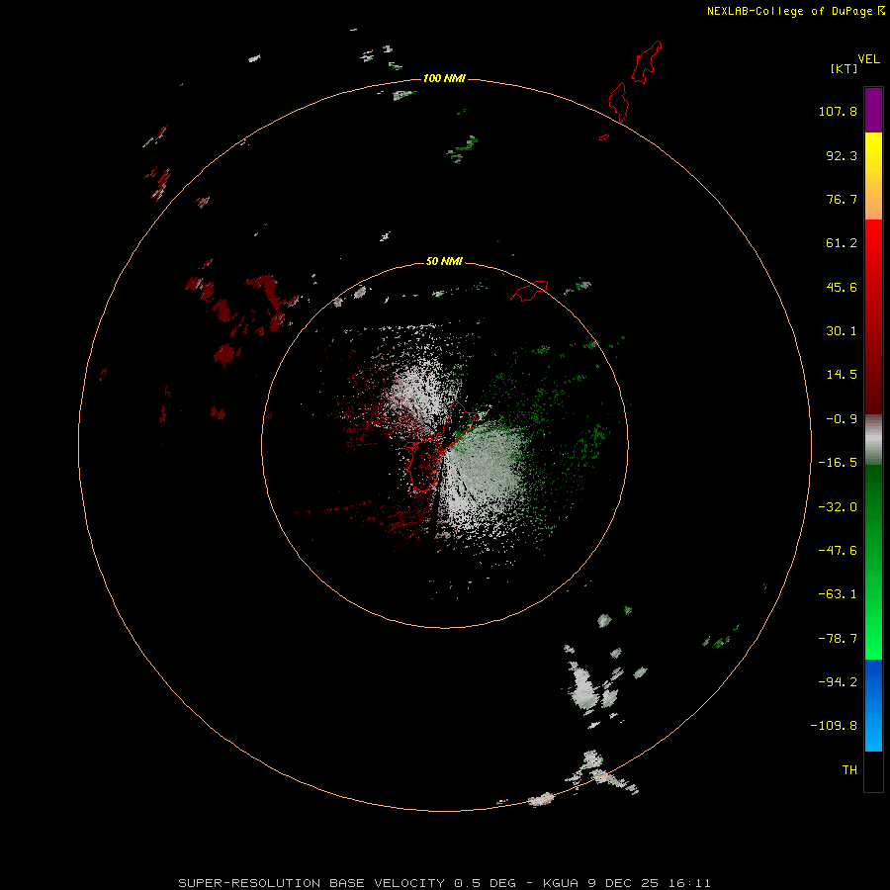The height and width of the screenshot is (890, 890).
Task: Click the red Guam island outline
Action: (x=440, y=446)
